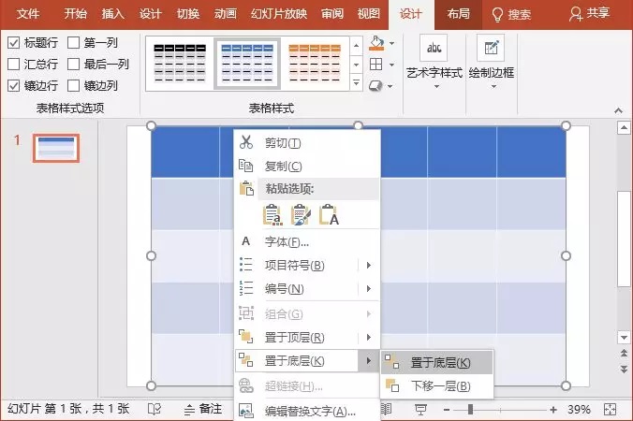Enable the 最后一列 checkbox

click(73, 64)
